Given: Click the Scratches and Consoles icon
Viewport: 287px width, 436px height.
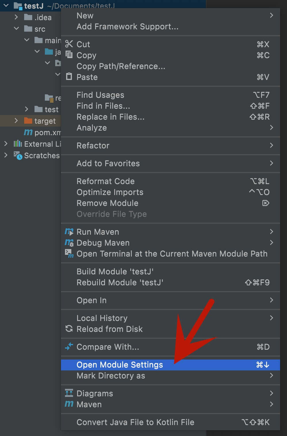Looking at the screenshot, I should (x=18, y=155).
